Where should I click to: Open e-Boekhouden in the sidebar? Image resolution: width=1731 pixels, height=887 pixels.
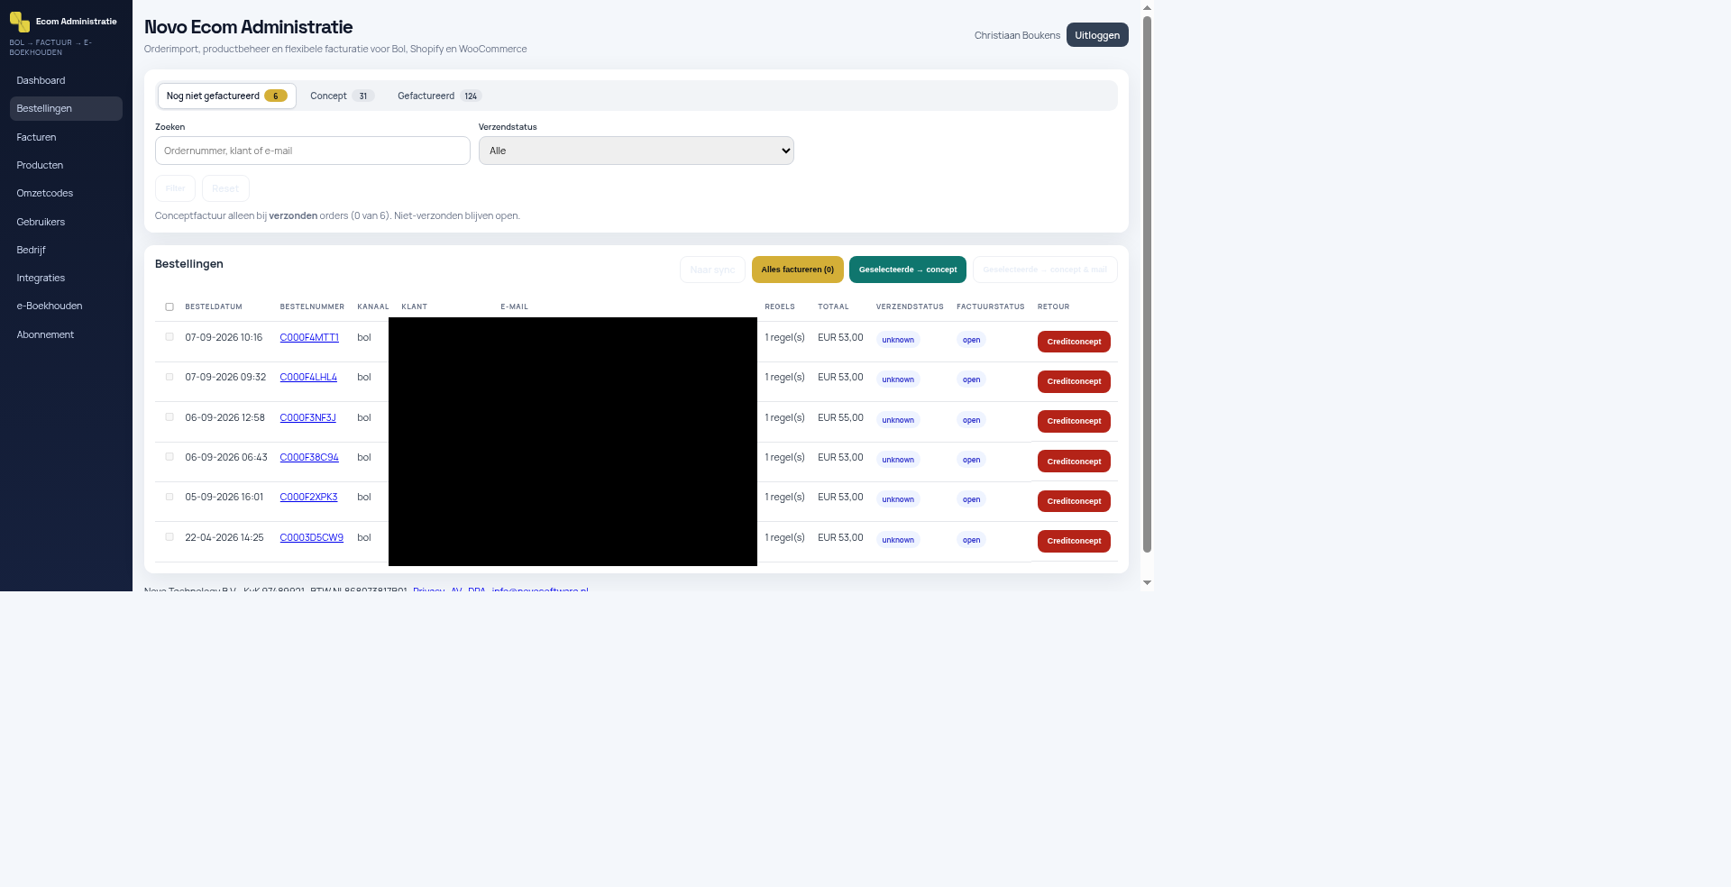[x=66, y=306]
